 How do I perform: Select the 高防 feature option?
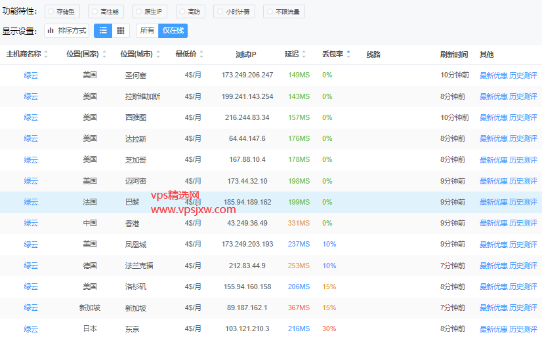(x=190, y=12)
